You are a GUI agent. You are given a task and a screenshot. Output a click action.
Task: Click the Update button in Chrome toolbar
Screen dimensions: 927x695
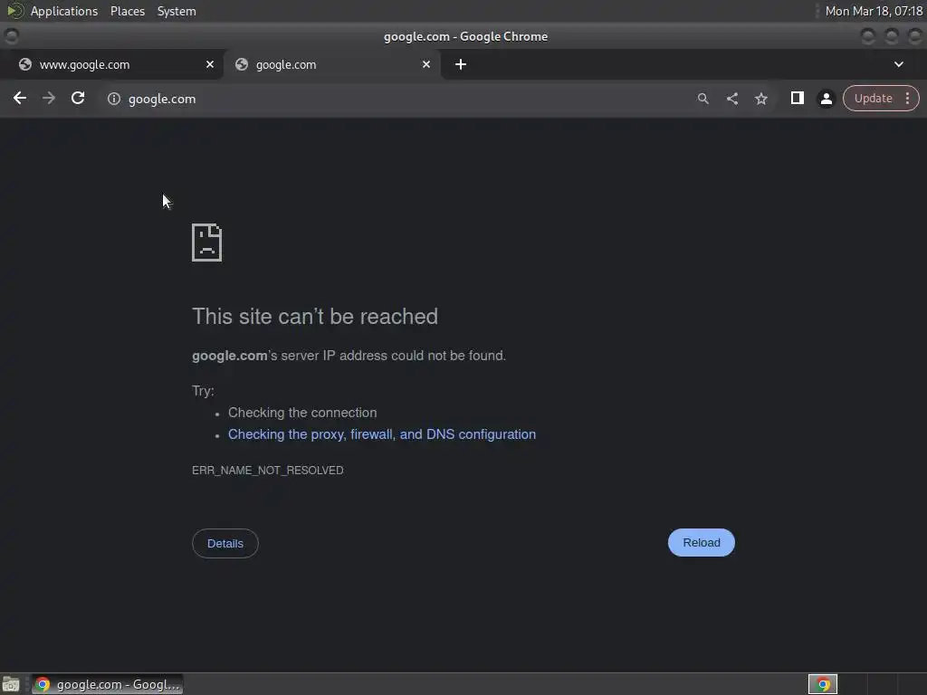tap(874, 98)
